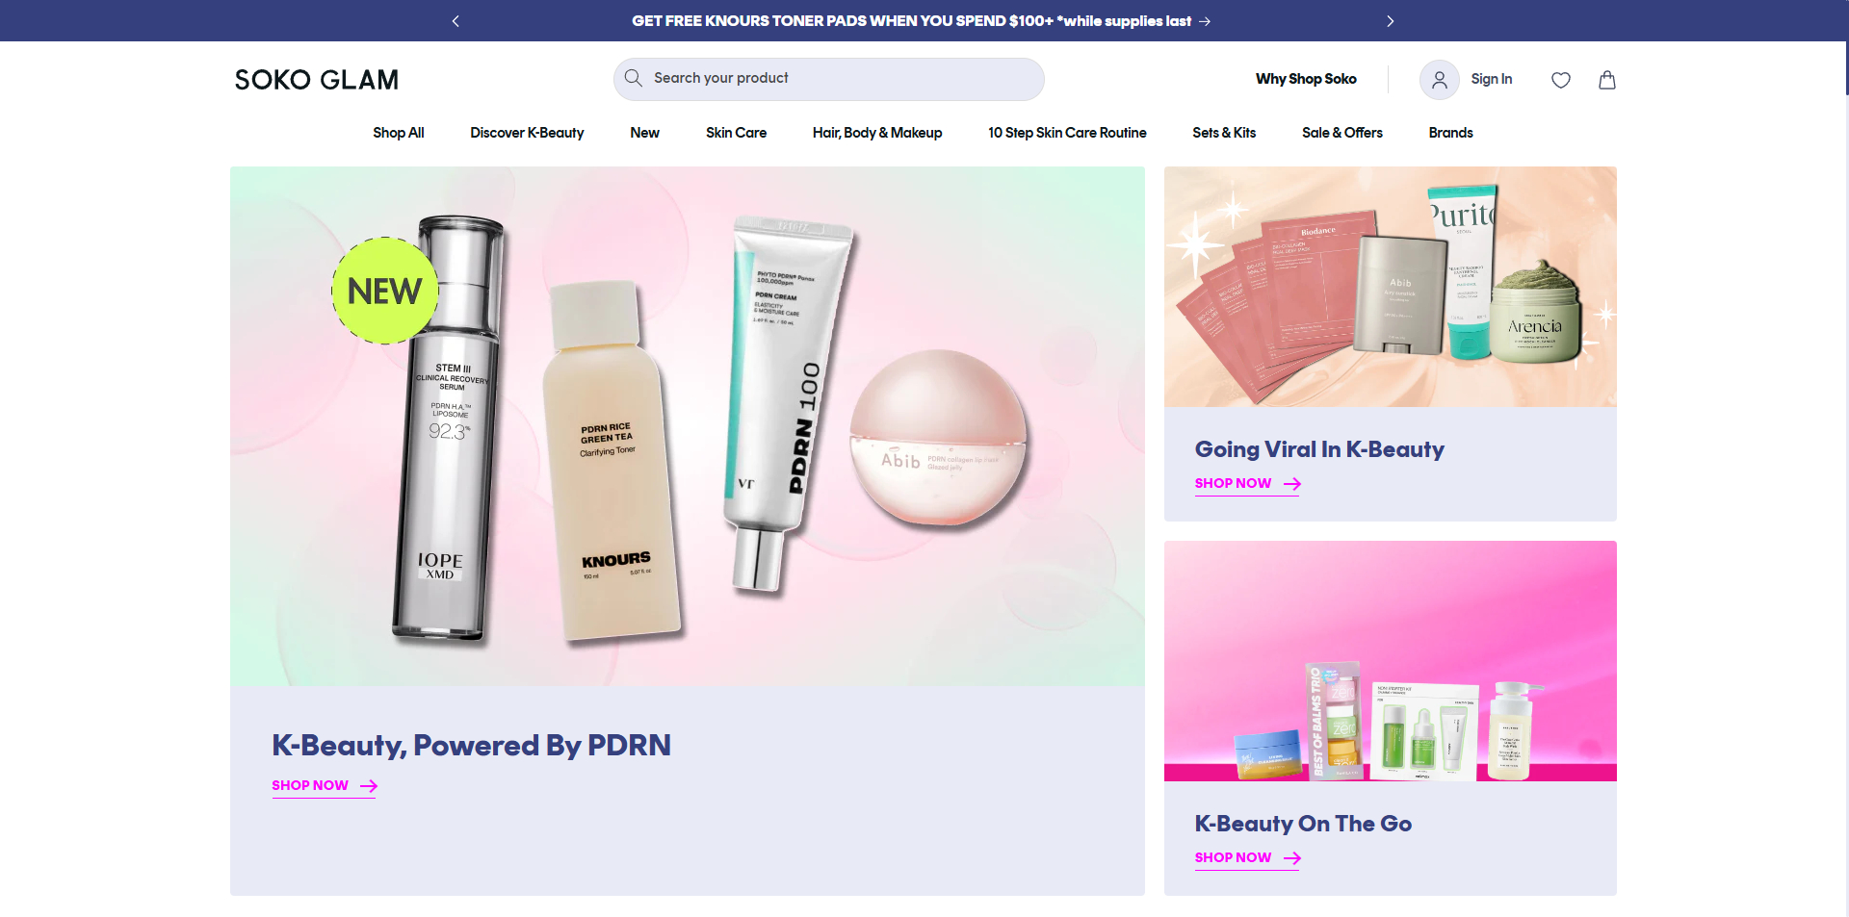1849x917 pixels.
Task: Click Shop Now under Going Viral In K-Beauty
Action: (x=1247, y=484)
